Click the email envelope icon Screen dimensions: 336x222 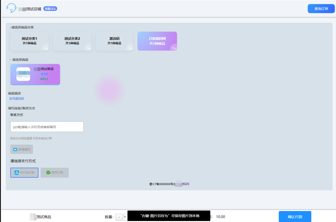(15, 149)
